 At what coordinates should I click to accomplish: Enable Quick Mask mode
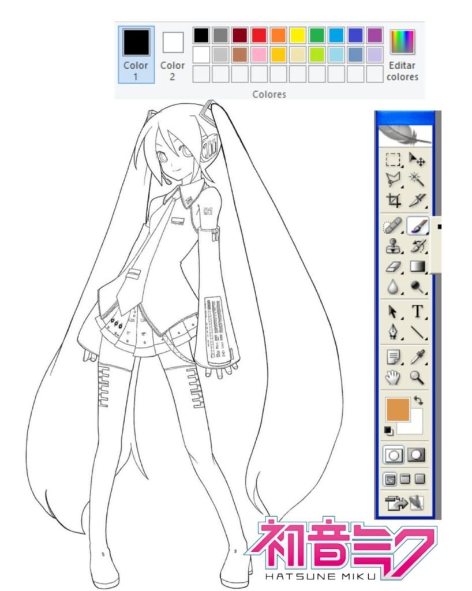pyautogui.click(x=416, y=455)
